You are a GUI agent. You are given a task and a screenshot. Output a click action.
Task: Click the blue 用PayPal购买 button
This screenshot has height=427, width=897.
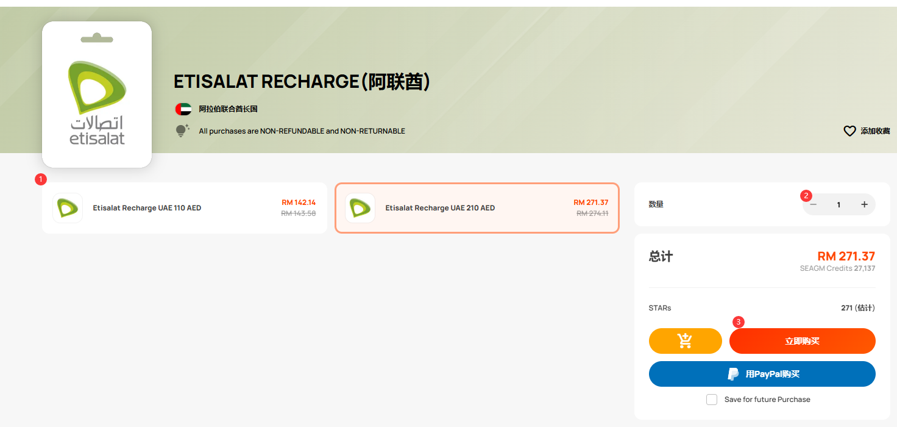[x=762, y=374]
